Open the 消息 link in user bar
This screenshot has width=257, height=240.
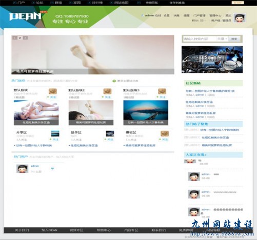click(x=176, y=15)
